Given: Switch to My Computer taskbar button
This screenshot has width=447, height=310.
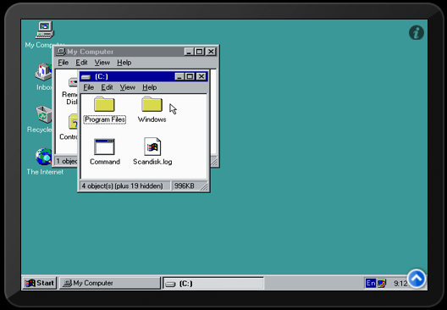Looking at the screenshot, I should pyautogui.click(x=110, y=283).
